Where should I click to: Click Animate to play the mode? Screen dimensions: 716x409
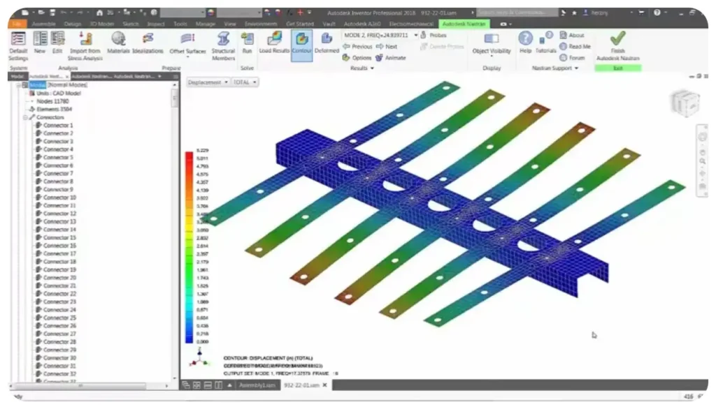(x=390, y=58)
